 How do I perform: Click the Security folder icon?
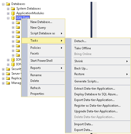(8, 69)
